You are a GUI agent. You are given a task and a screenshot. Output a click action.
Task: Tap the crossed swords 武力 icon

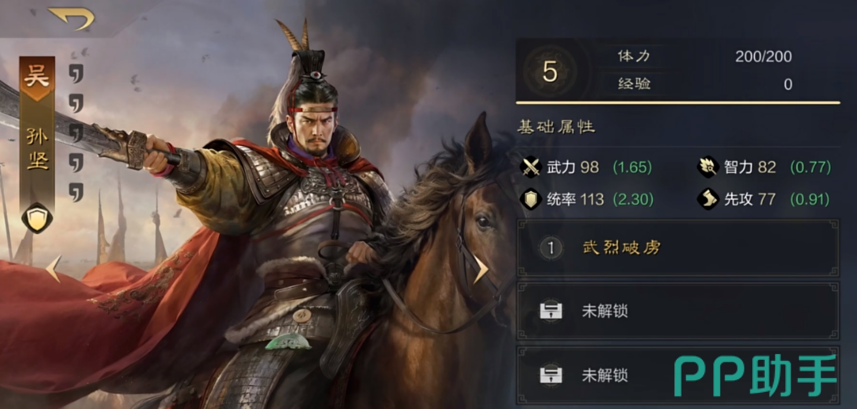click(x=531, y=167)
